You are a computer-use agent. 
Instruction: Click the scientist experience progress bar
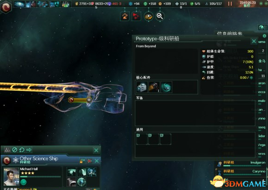[40, 177]
